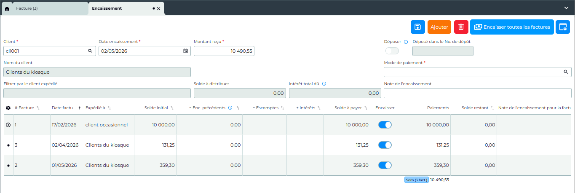Image resolution: width=575 pixels, height=193 pixels.
Task: Select the row bullet of invoice 3
Action: coord(8,145)
